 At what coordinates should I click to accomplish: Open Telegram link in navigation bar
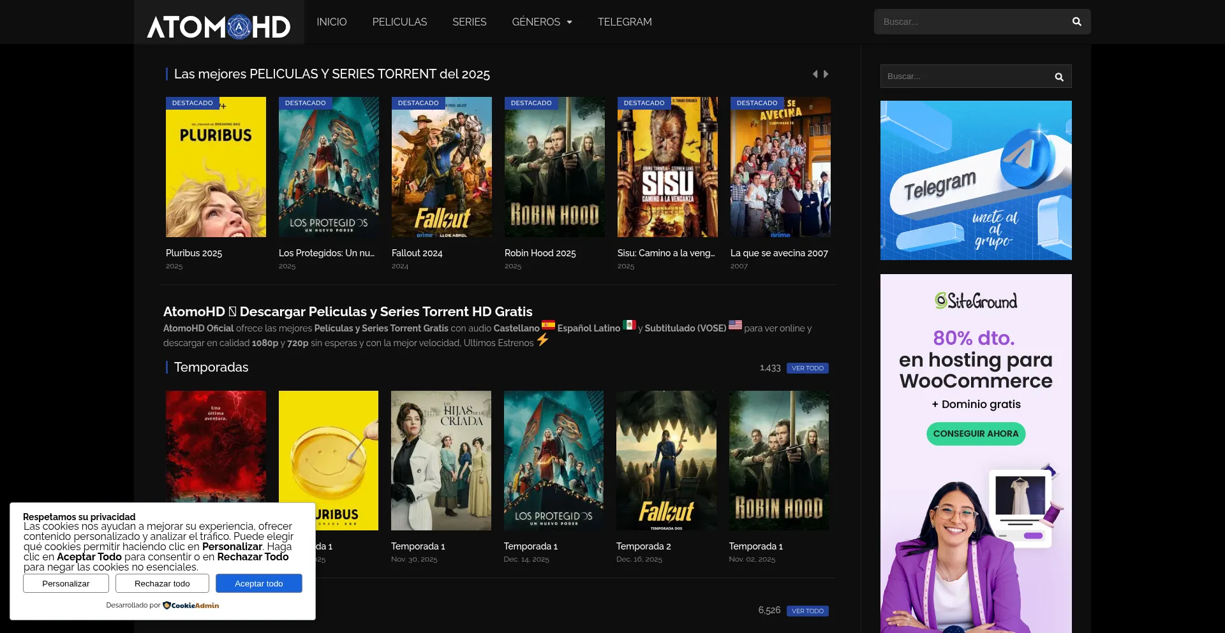tap(624, 22)
